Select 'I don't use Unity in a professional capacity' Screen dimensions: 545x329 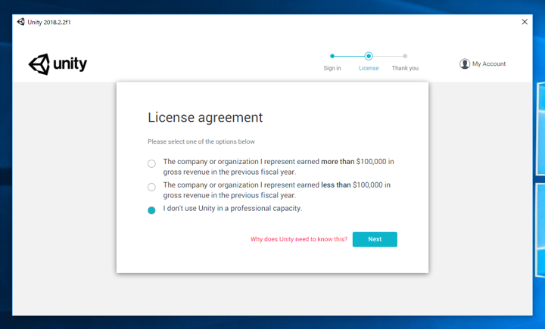pos(151,210)
